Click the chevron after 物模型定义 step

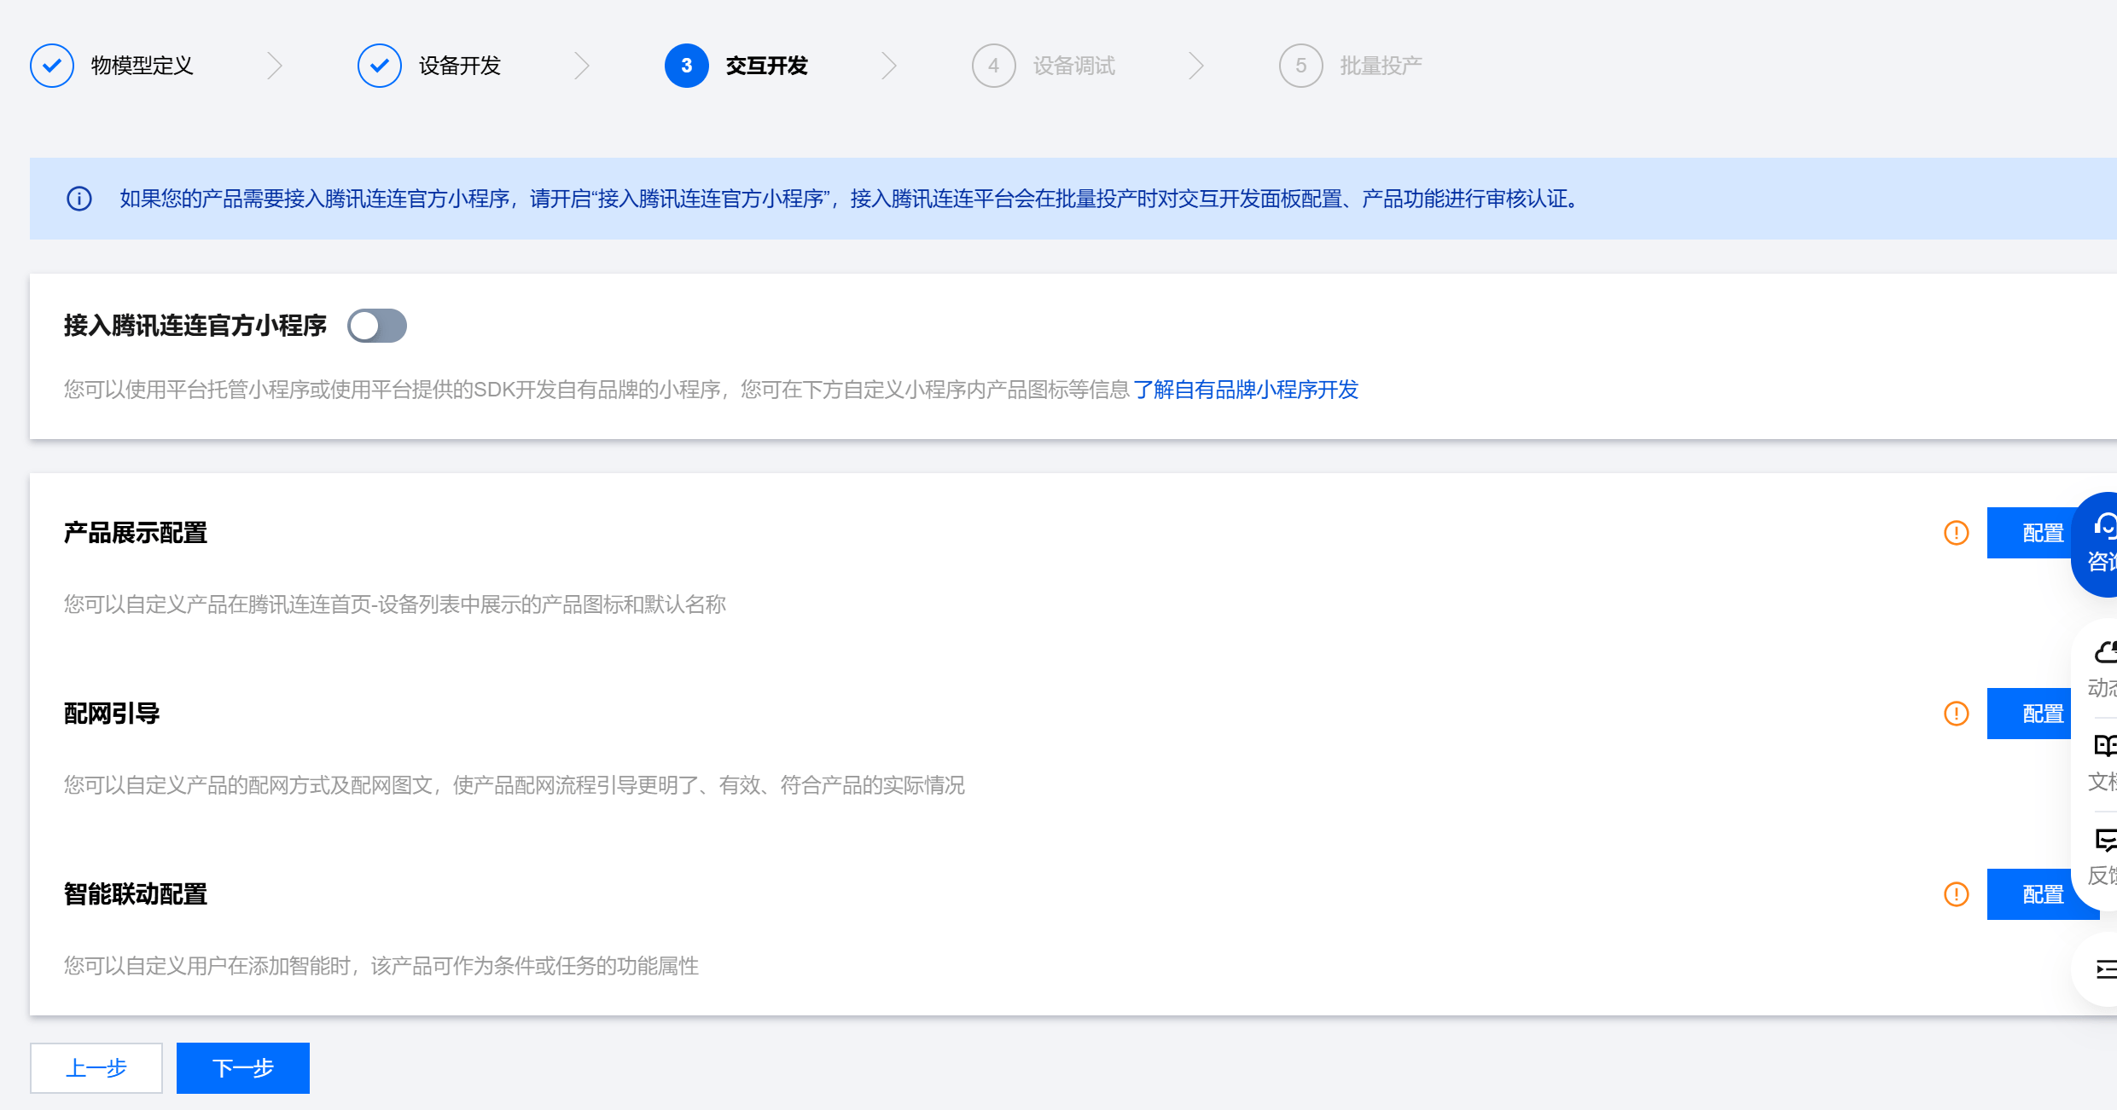pyautogui.click(x=274, y=66)
